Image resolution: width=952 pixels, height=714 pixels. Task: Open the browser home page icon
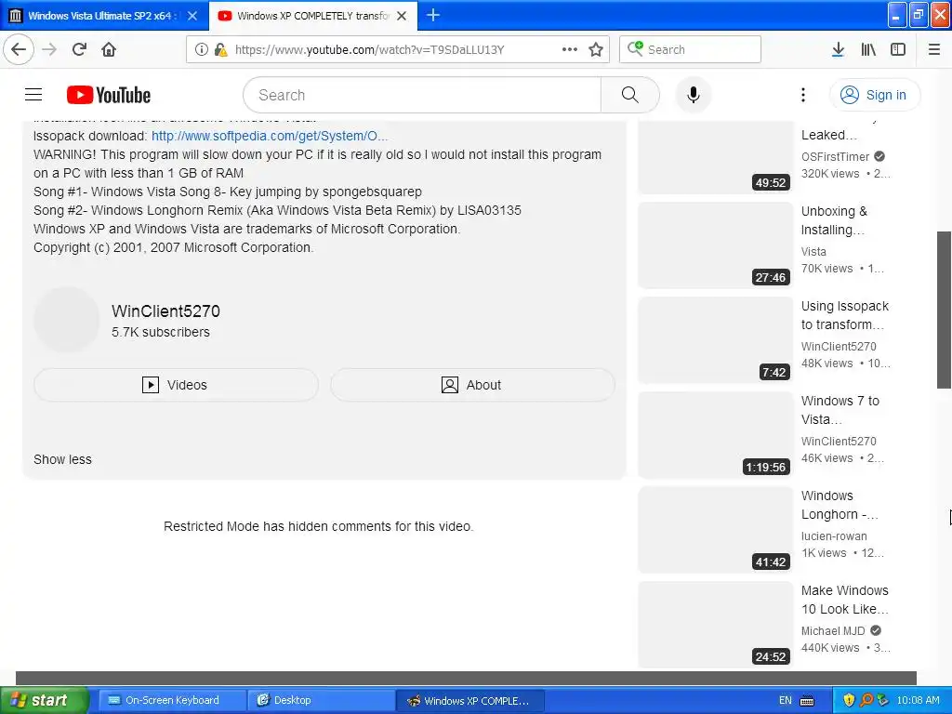coord(109,49)
